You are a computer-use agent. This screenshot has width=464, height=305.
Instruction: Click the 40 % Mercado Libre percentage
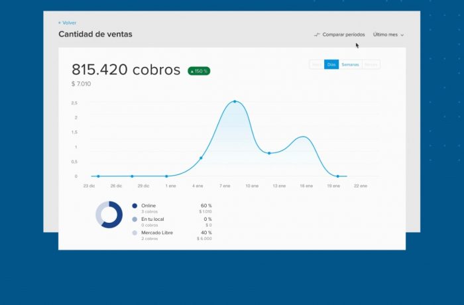206,233
